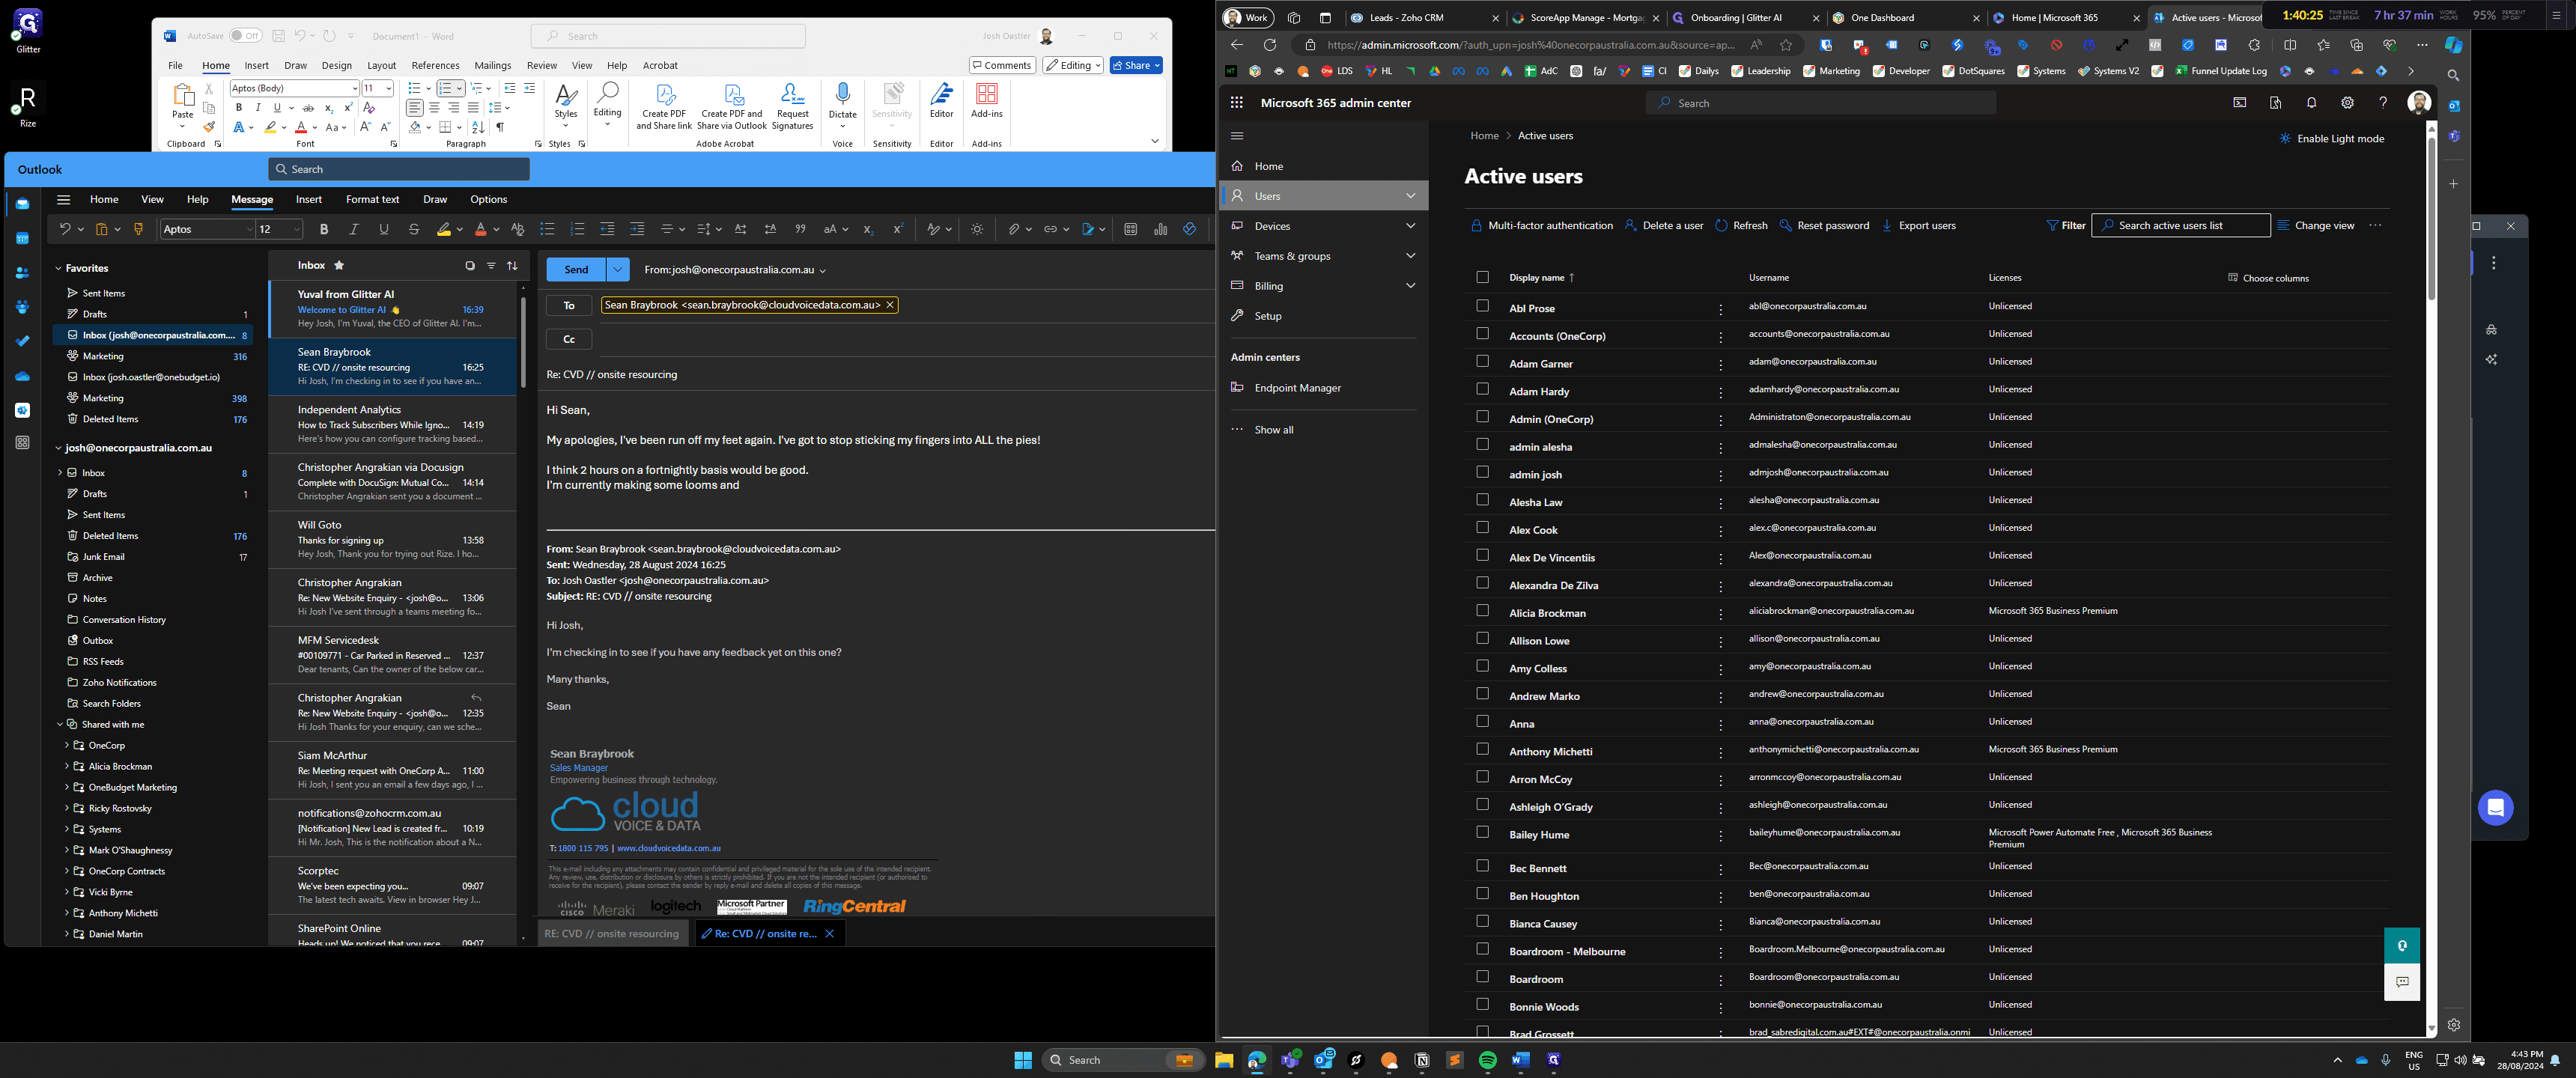Select the checkbox for Adam Garner

(1482, 361)
